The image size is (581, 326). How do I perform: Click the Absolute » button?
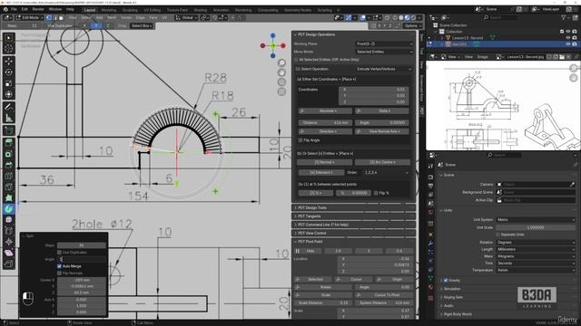[325, 110]
